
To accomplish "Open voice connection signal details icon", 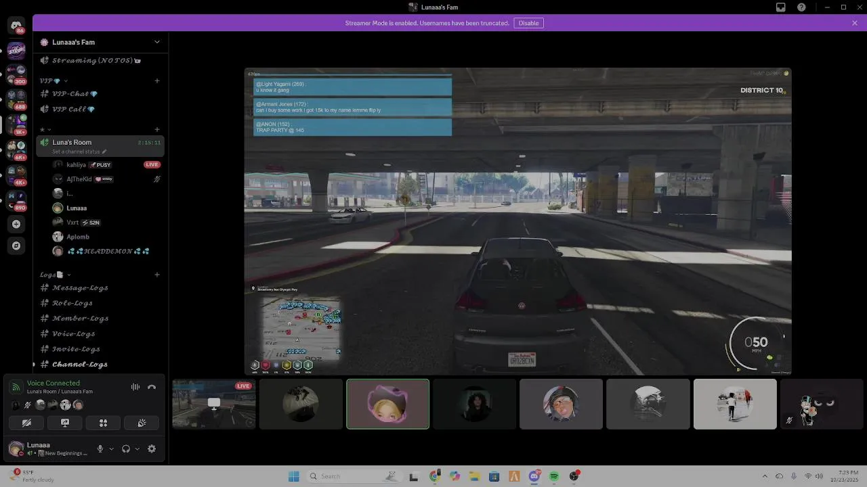I will coord(16,387).
